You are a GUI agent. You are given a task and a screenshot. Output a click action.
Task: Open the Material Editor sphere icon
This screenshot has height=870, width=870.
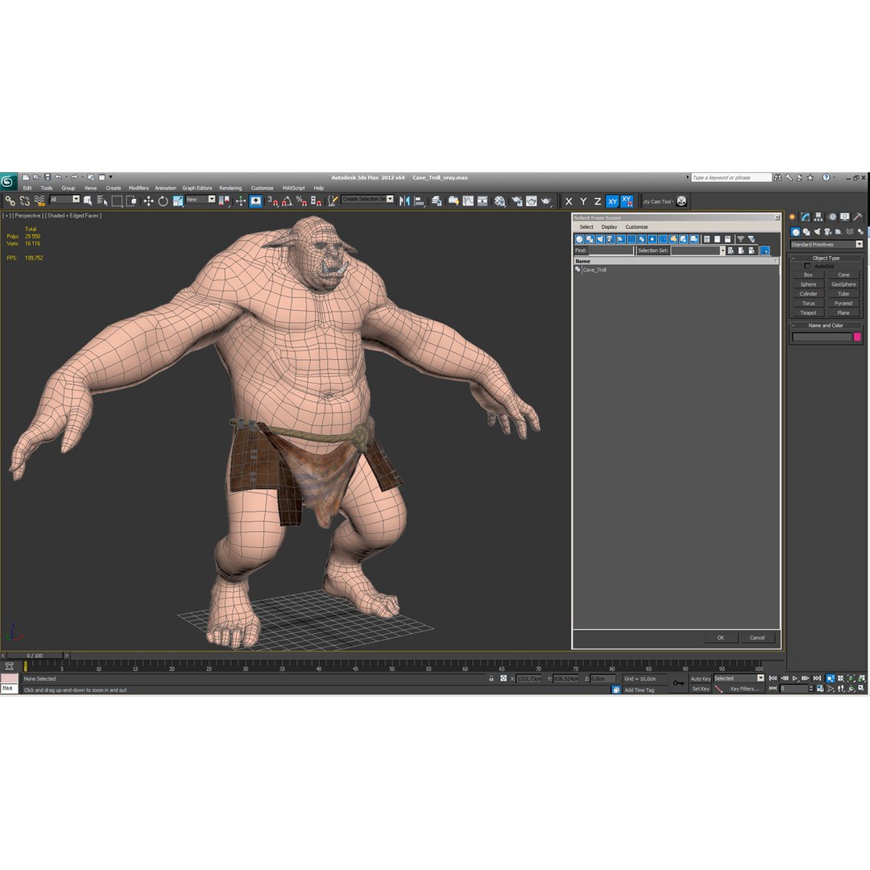pos(500,201)
